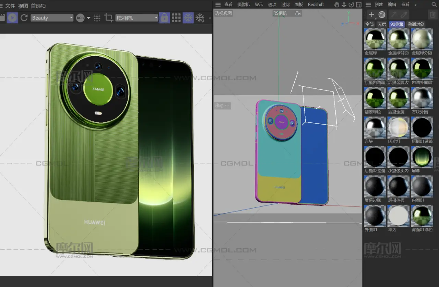Click the plus new material button

(371, 15)
